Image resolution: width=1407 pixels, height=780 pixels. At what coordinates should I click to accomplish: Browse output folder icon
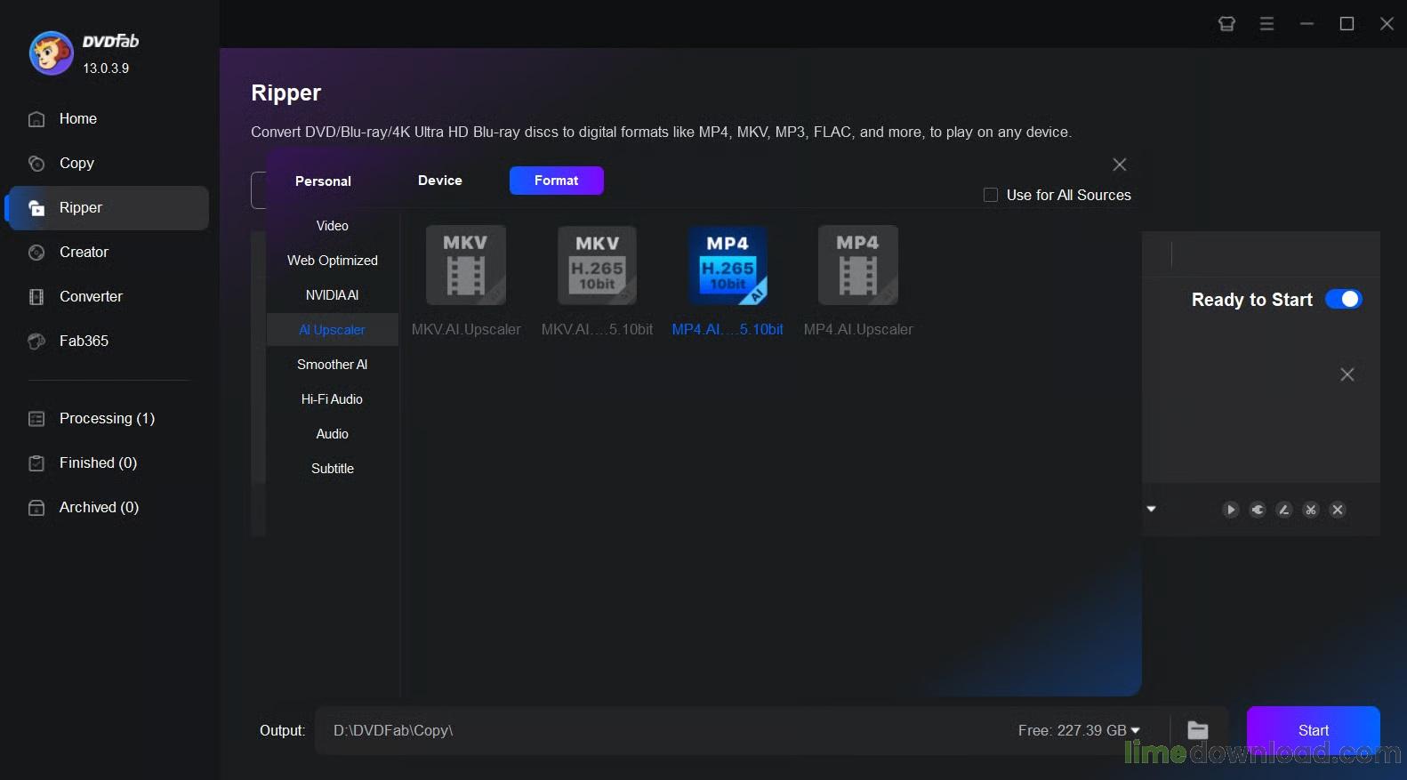[1198, 730]
